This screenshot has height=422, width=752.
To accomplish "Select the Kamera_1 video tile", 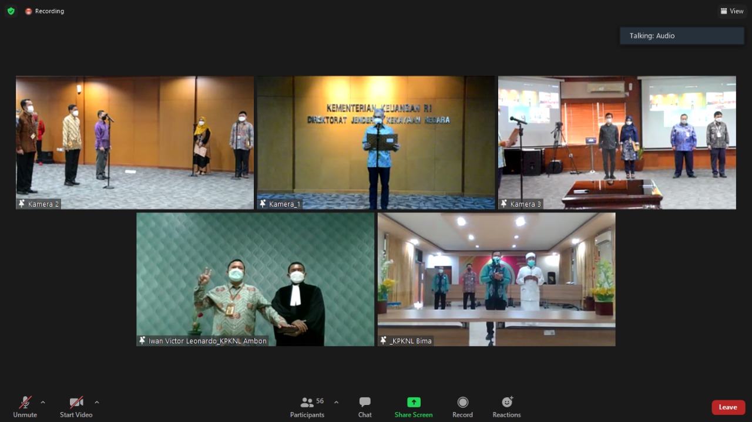I will tap(376, 142).
